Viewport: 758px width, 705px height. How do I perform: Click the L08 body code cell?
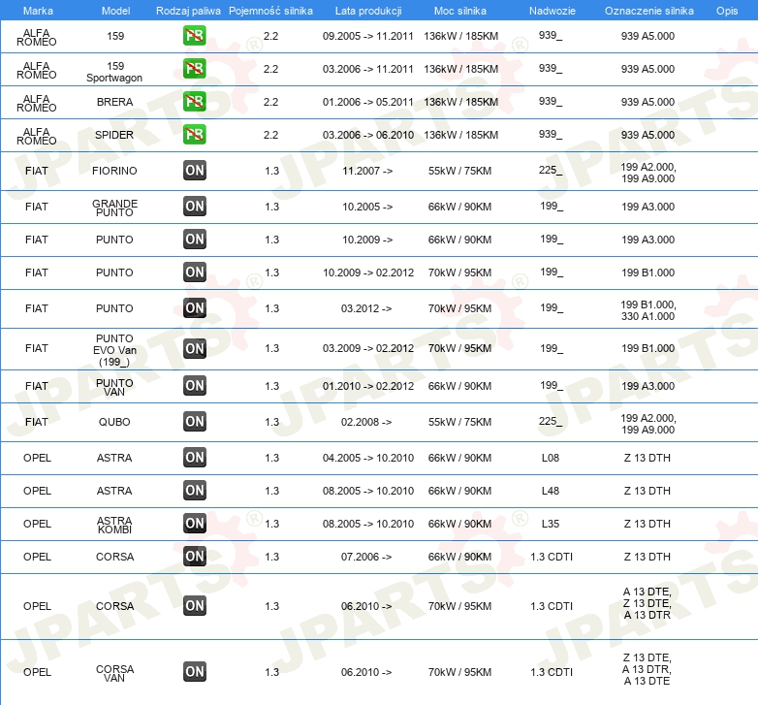click(551, 458)
